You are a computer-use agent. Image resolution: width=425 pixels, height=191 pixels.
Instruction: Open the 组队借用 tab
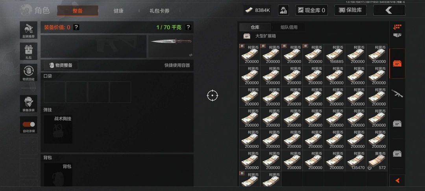pyautogui.click(x=289, y=27)
